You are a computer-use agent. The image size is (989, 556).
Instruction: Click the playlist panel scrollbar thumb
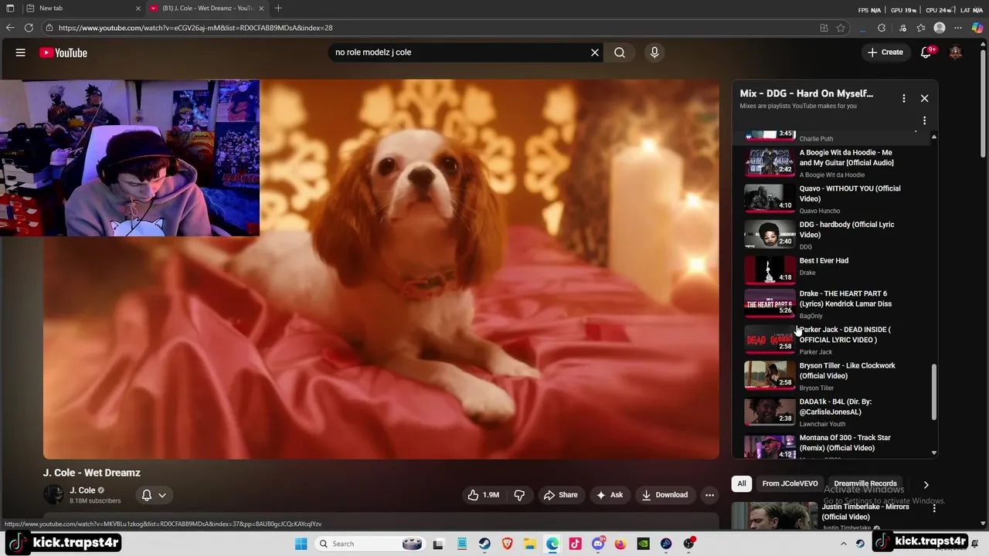pyautogui.click(x=934, y=392)
